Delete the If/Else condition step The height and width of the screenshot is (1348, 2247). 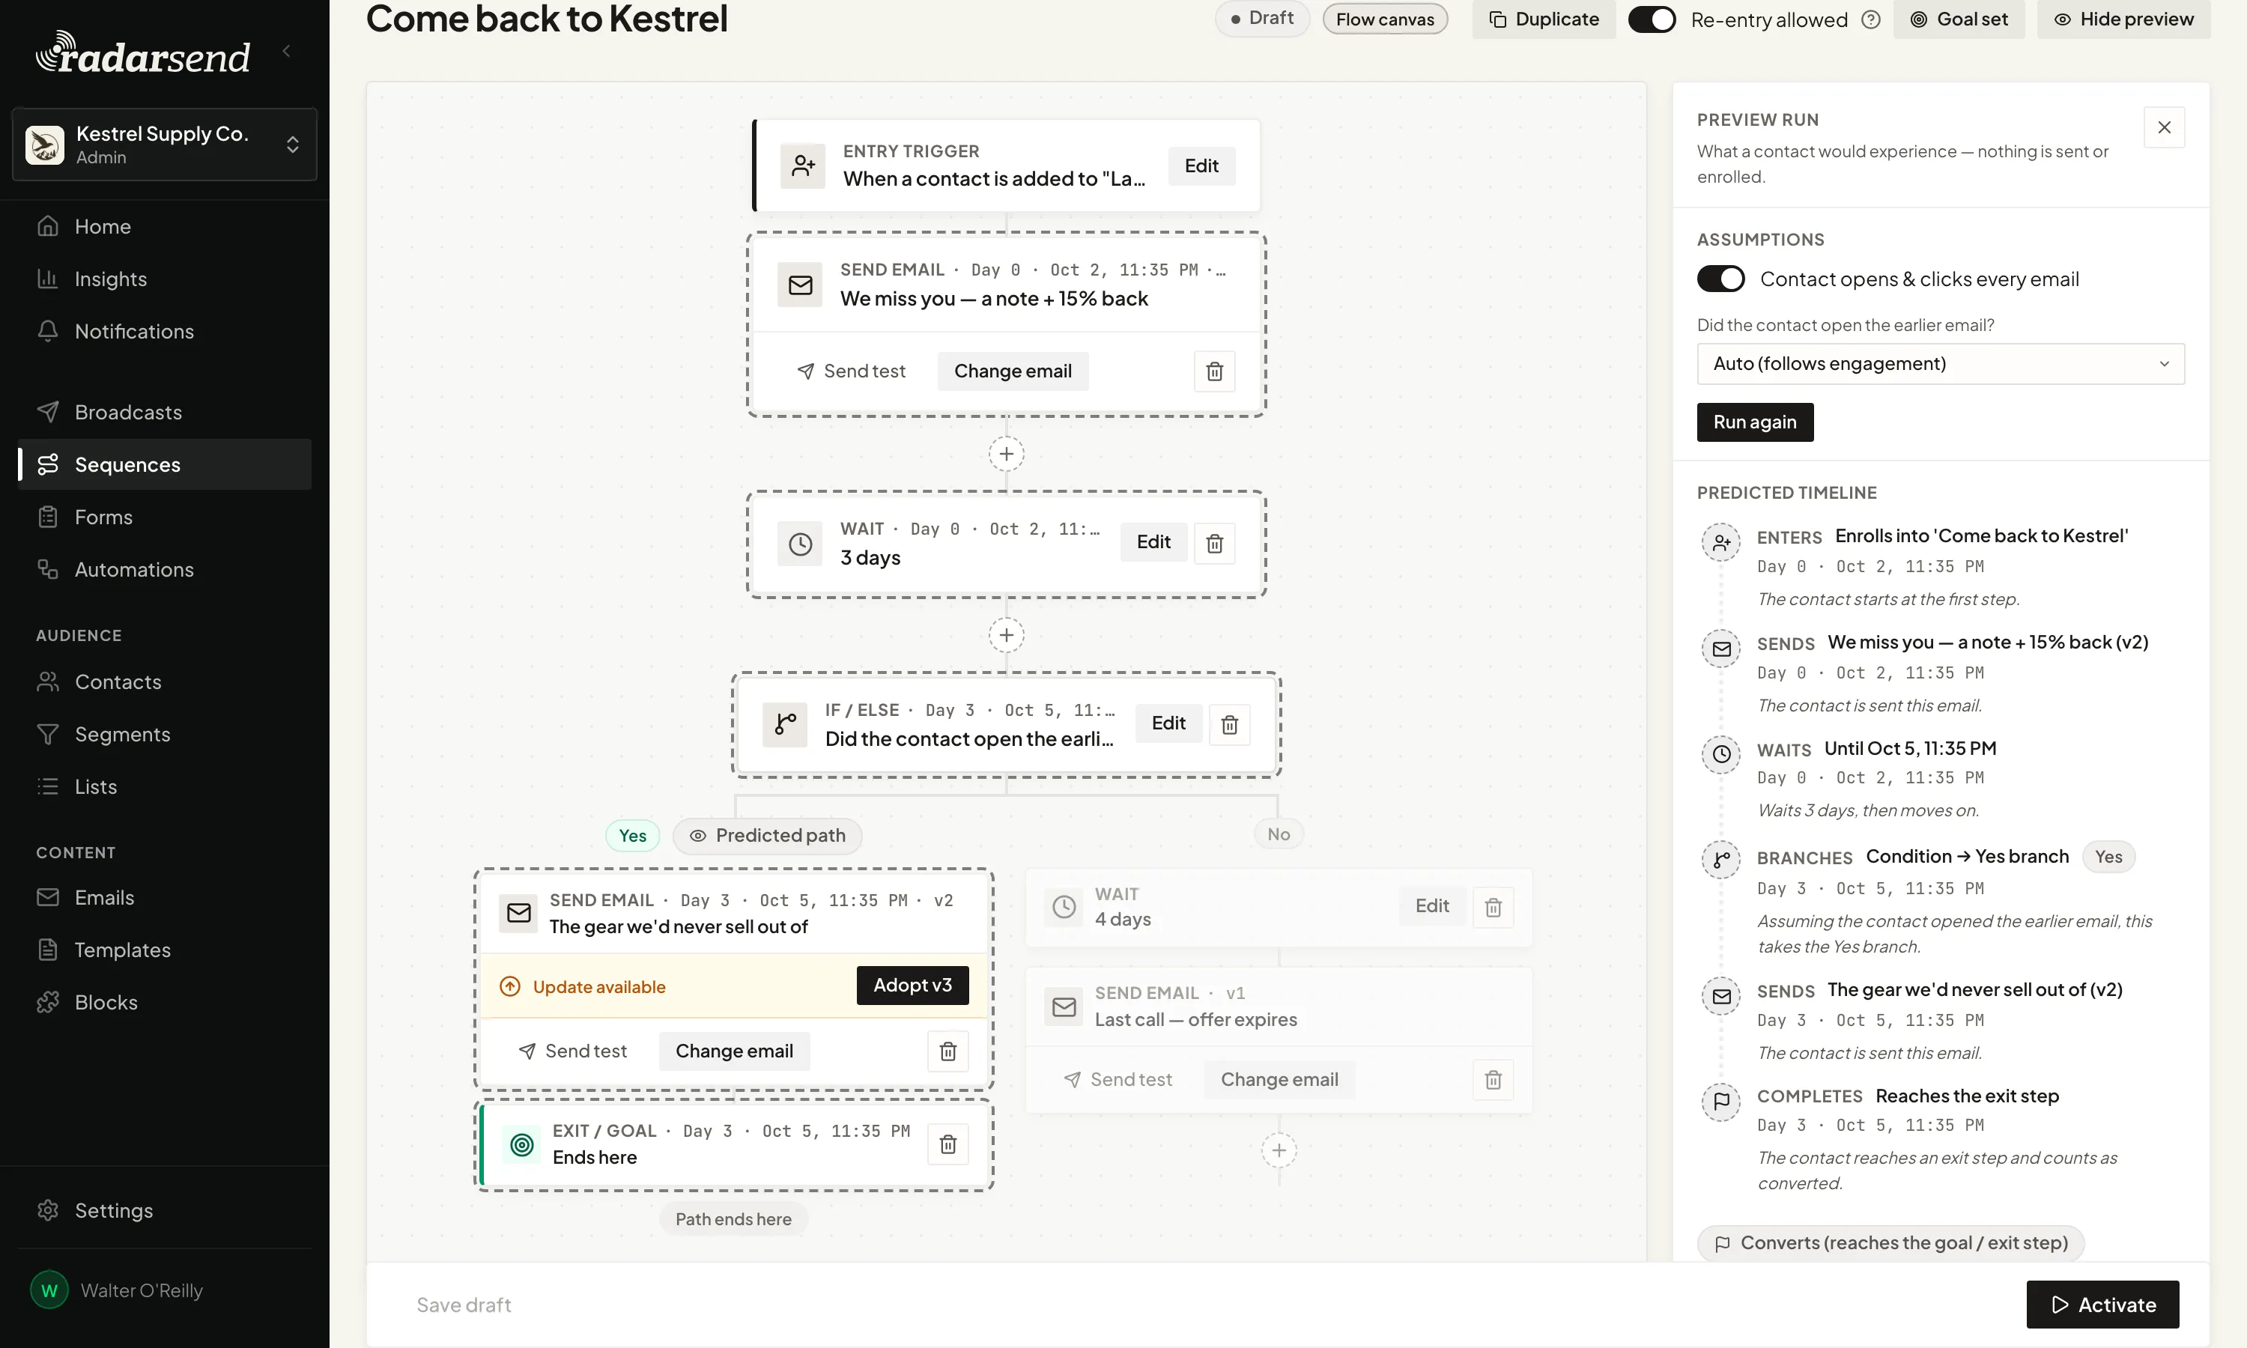pyautogui.click(x=1229, y=725)
